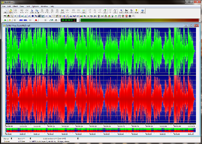Click the Fast Forward playback button

coord(25,20)
